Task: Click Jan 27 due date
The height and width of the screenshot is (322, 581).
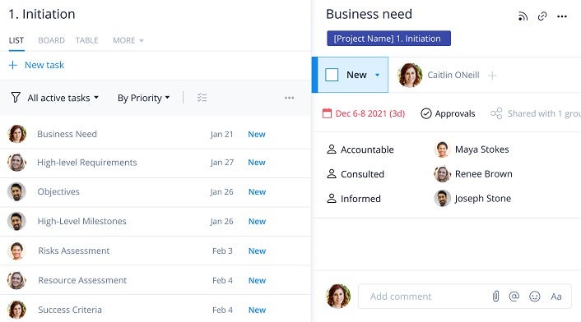Action: (x=221, y=163)
